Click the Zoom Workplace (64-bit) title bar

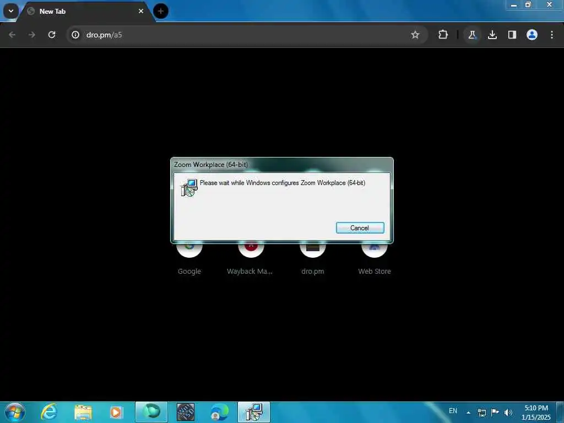click(281, 165)
